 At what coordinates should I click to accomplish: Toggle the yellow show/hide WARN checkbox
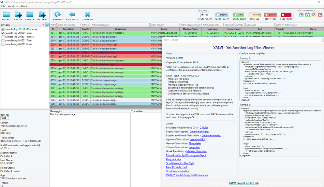pos(314,15)
